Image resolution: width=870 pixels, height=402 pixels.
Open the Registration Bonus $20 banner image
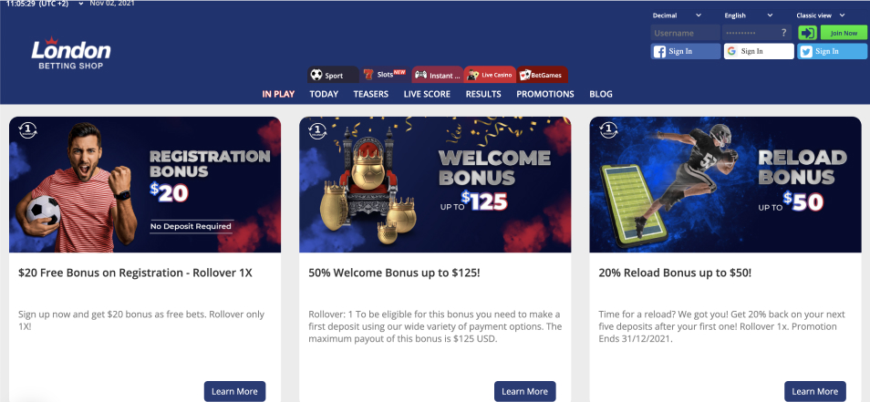145,185
